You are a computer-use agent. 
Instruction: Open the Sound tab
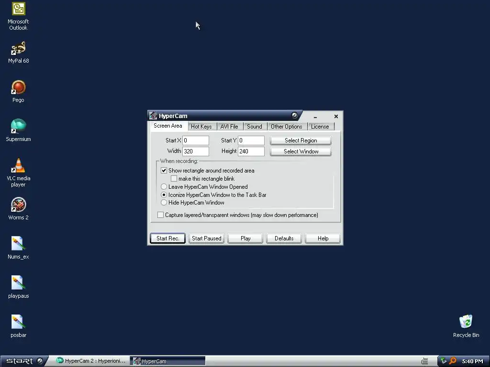click(x=255, y=126)
